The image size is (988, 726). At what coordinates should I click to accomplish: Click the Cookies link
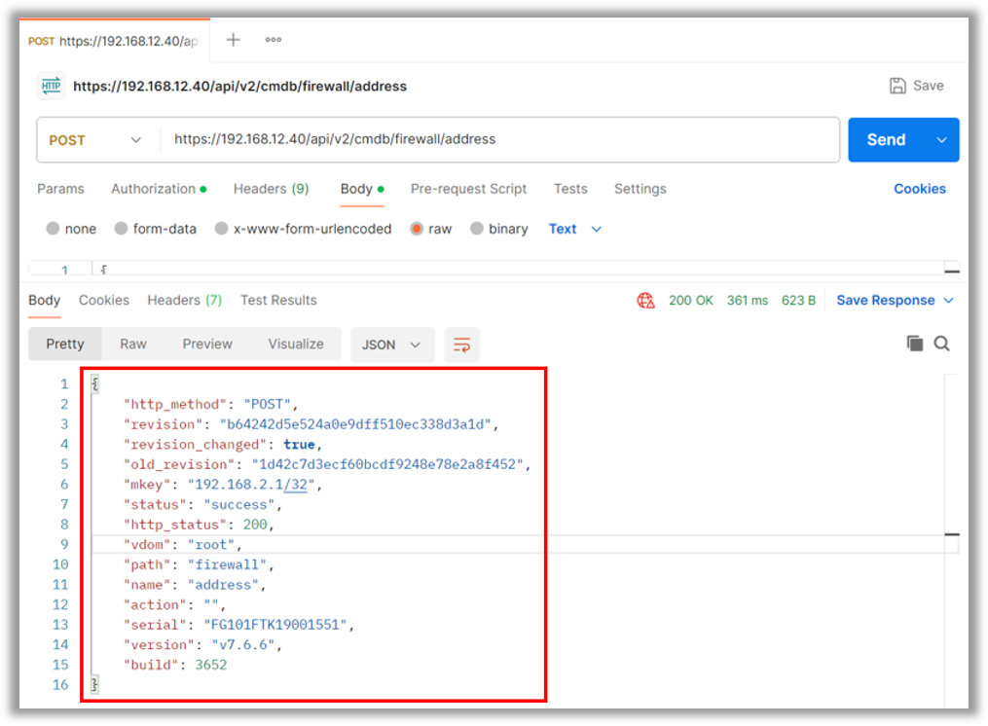[919, 189]
